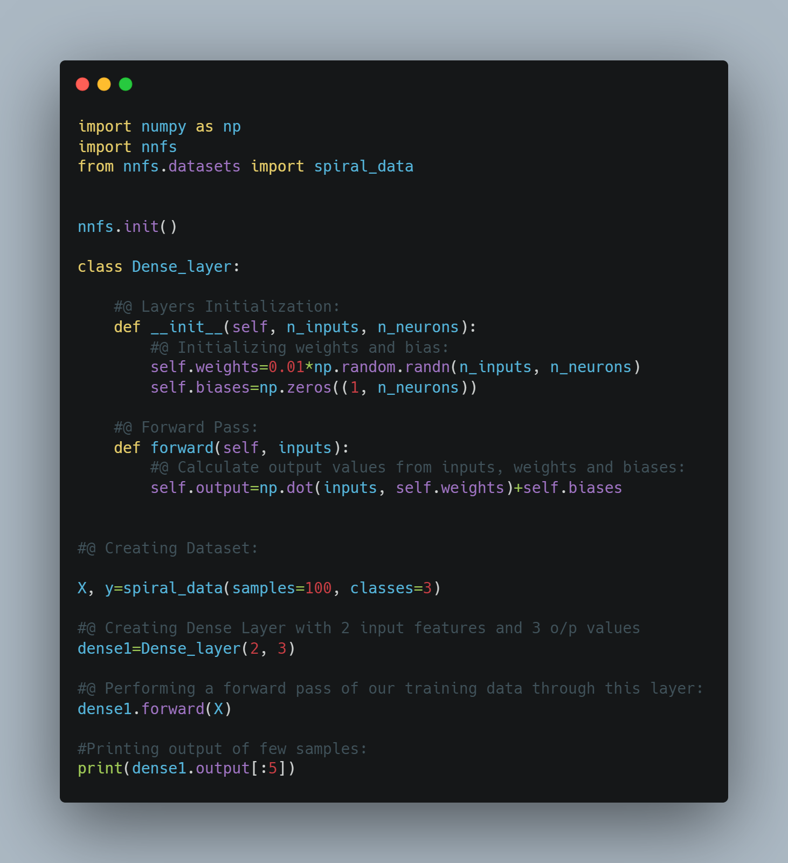
Task: Click the Layers Initialization comment
Action: pyautogui.click(x=227, y=306)
